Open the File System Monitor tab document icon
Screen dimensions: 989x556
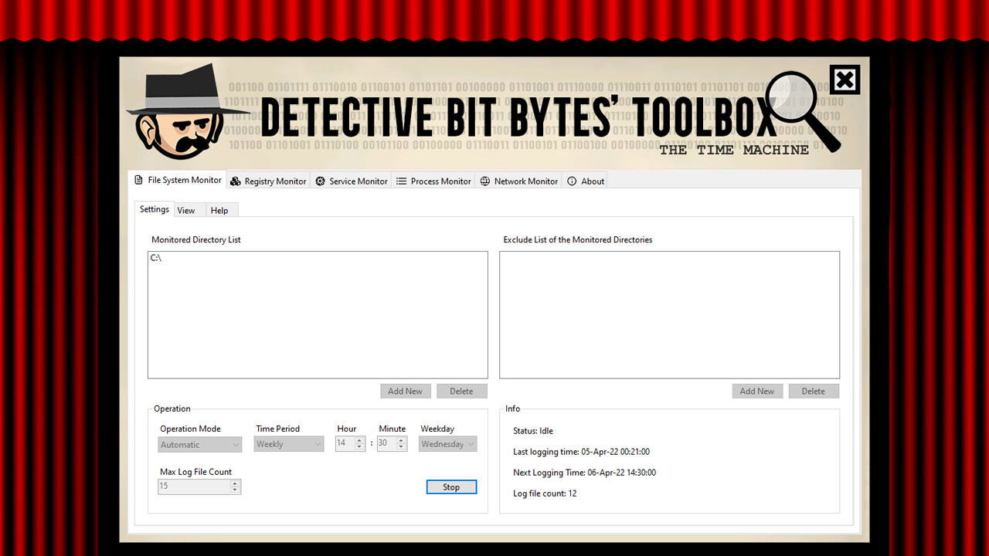click(x=137, y=179)
